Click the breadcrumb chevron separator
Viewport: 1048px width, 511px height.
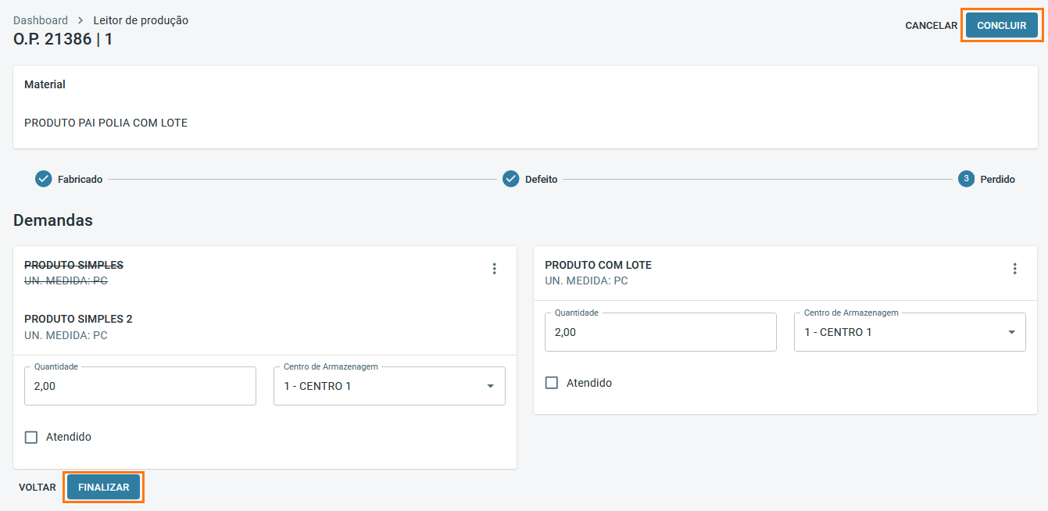pyautogui.click(x=80, y=20)
